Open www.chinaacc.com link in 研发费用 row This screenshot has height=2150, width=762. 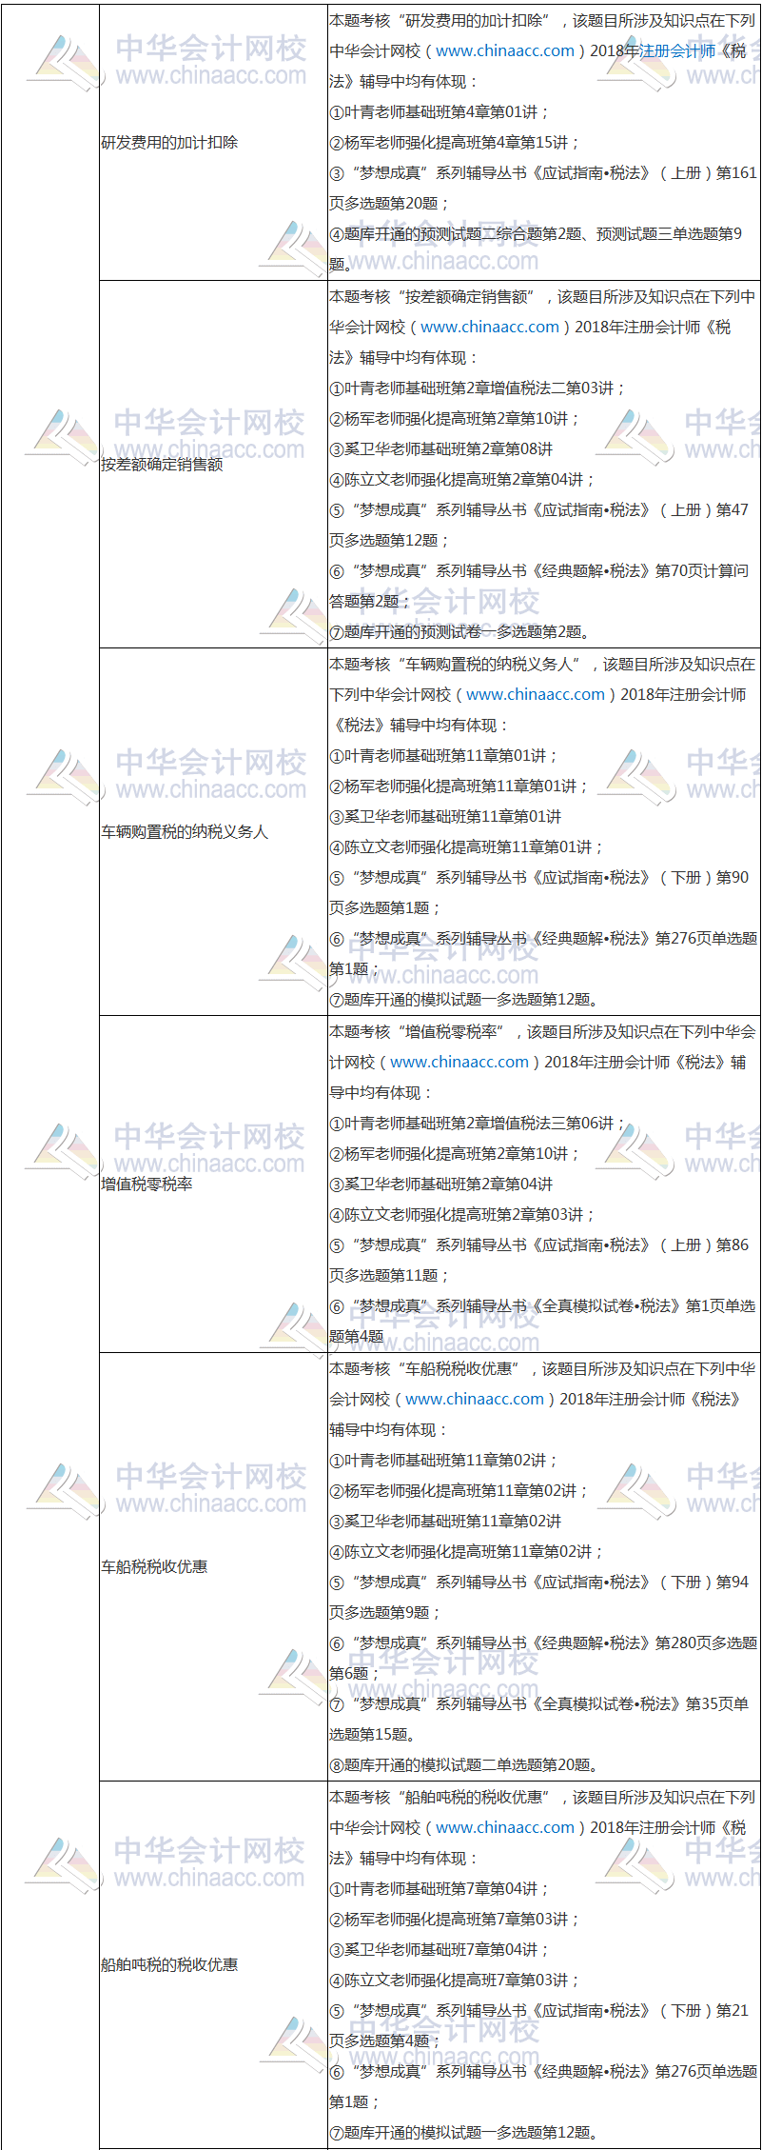point(505,50)
